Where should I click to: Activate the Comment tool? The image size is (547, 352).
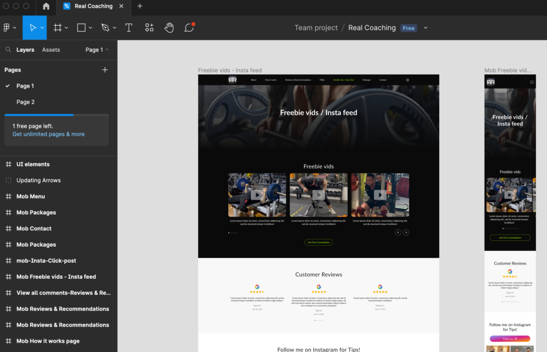tap(189, 28)
